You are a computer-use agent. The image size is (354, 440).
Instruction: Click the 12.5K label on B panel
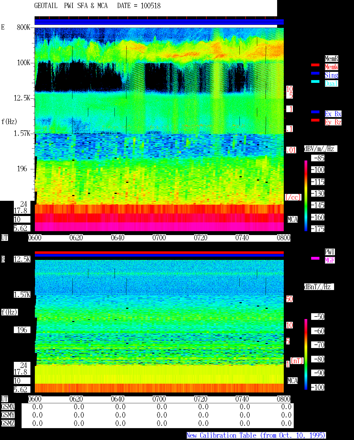coord(22,259)
